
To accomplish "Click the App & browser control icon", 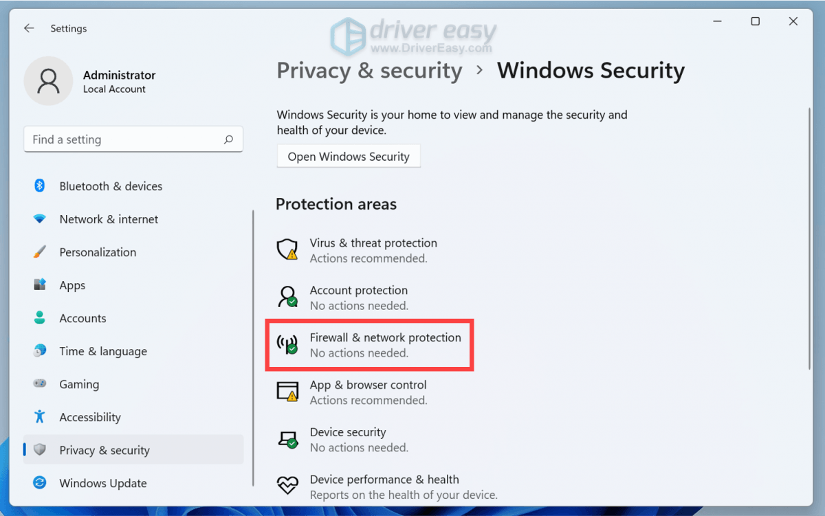I will click(287, 392).
